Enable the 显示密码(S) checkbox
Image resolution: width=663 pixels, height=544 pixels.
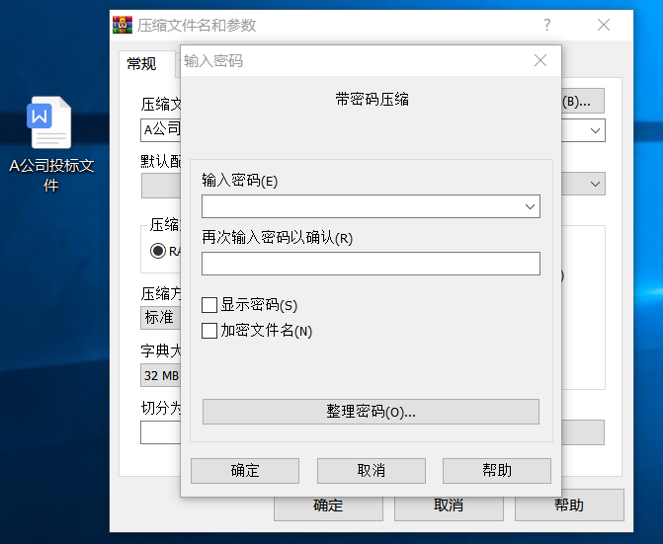point(209,305)
